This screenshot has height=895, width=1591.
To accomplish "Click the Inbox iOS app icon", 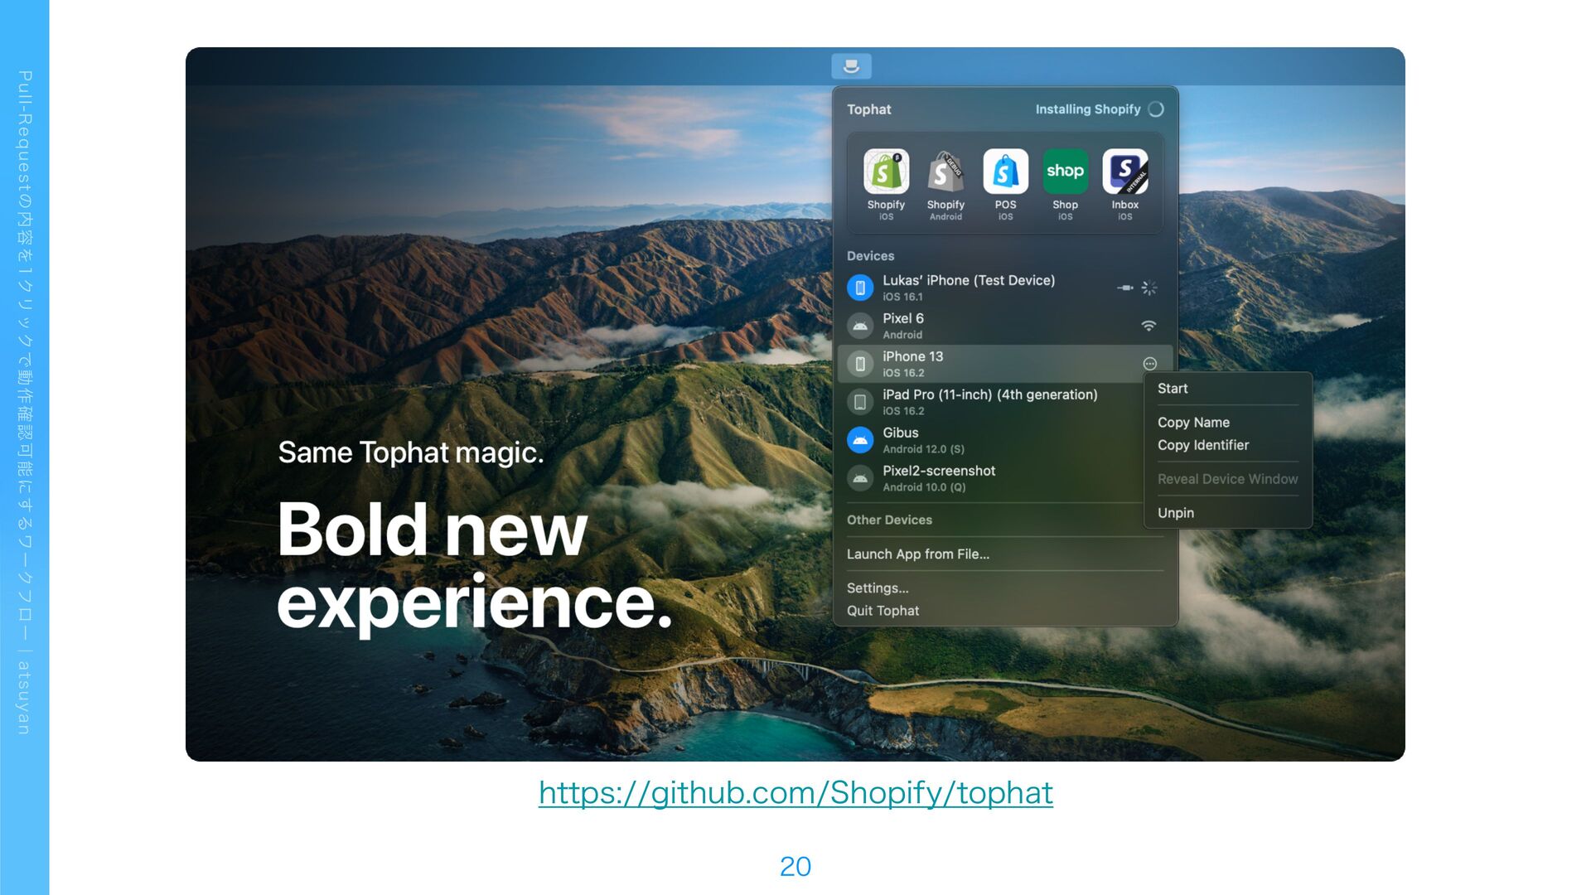I will 1124,172.
